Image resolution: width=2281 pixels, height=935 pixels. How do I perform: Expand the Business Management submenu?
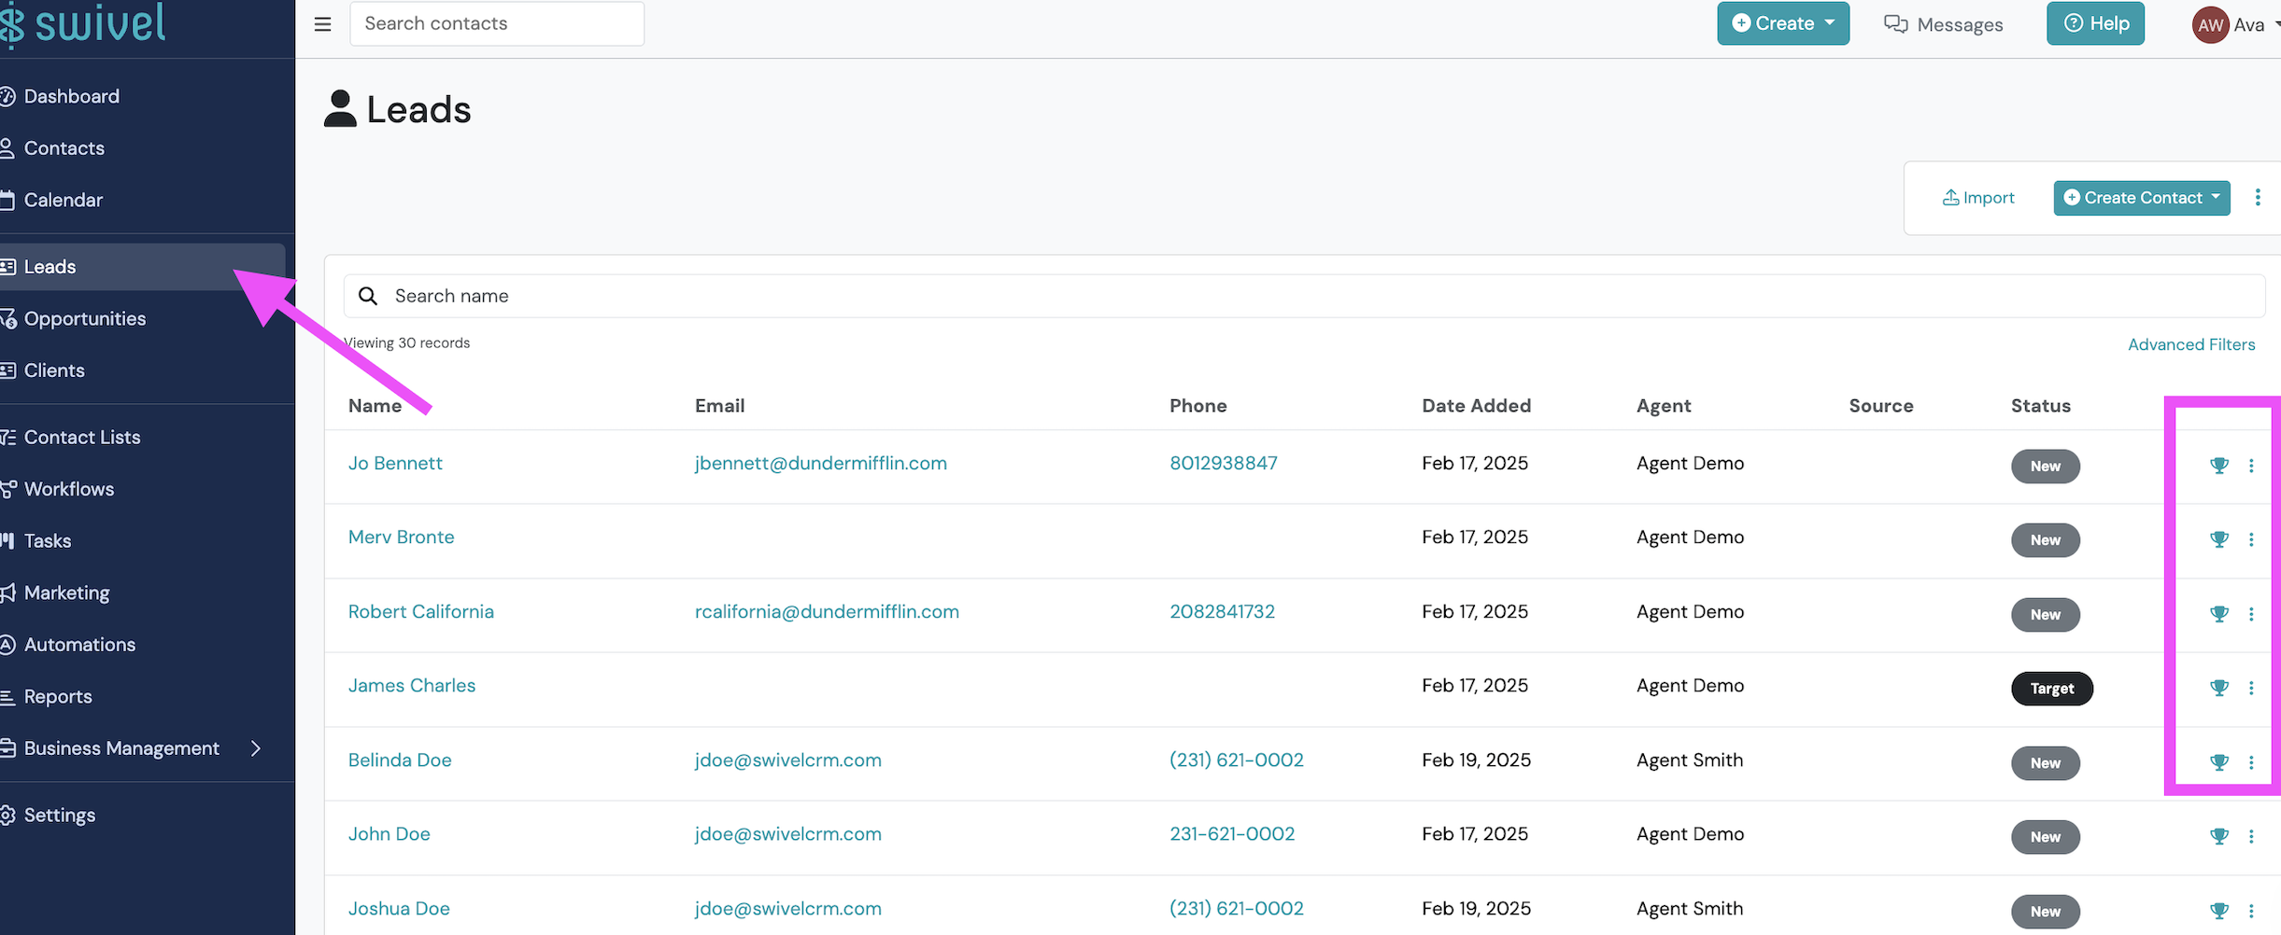(256, 748)
